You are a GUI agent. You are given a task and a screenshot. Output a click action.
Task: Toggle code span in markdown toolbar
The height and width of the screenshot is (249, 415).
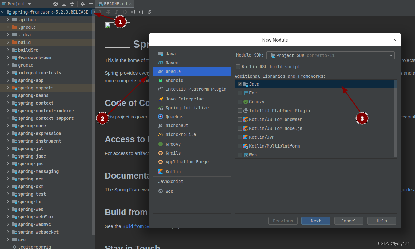125,12
